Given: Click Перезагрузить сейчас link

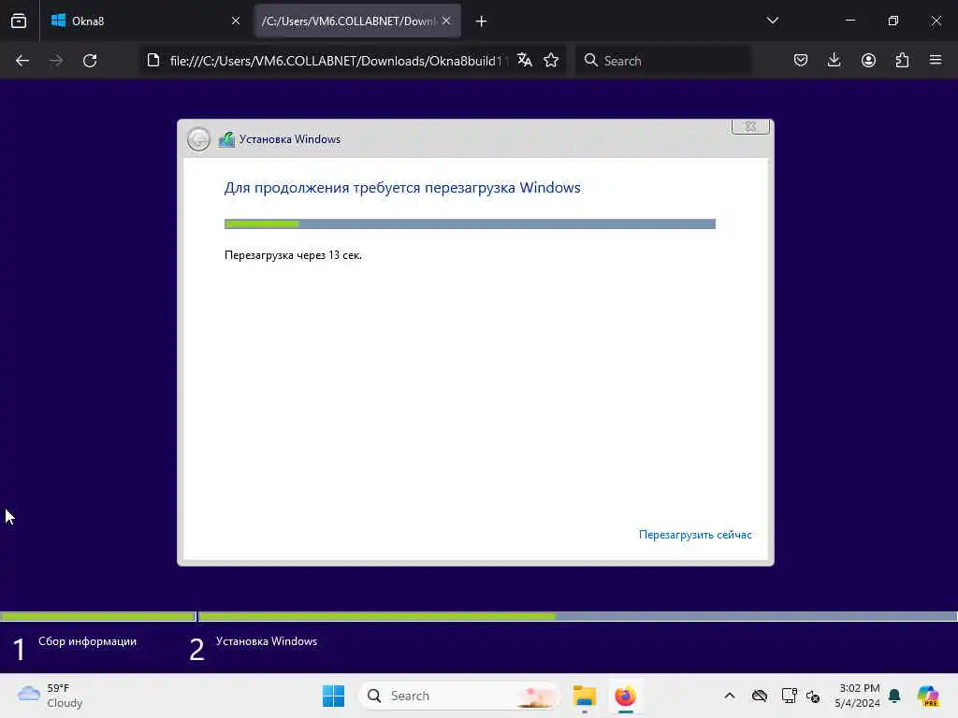Looking at the screenshot, I should (695, 535).
